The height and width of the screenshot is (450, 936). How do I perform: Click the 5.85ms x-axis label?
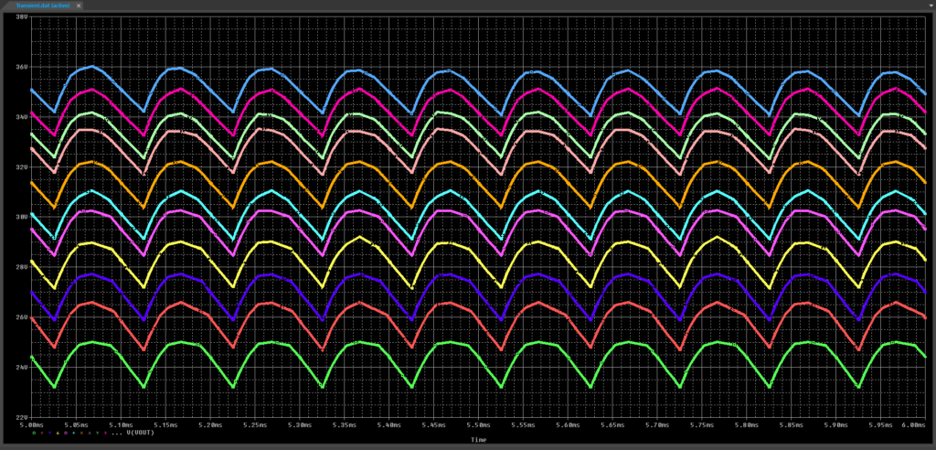[x=791, y=425]
